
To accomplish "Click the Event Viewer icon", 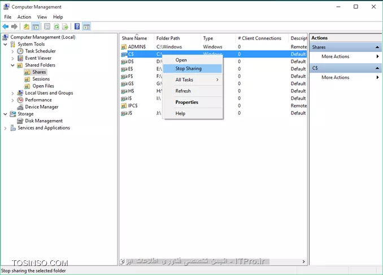I will pyautogui.click(x=20, y=58).
